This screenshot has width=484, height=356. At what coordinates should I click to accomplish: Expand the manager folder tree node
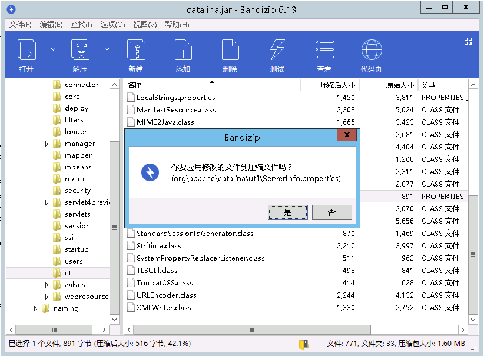coord(47,144)
